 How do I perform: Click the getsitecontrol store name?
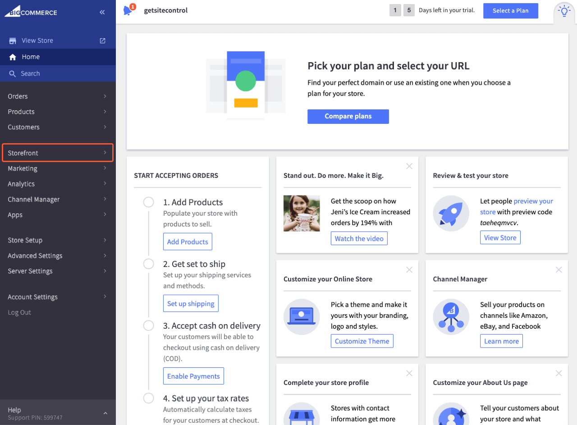[x=166, y=10]
